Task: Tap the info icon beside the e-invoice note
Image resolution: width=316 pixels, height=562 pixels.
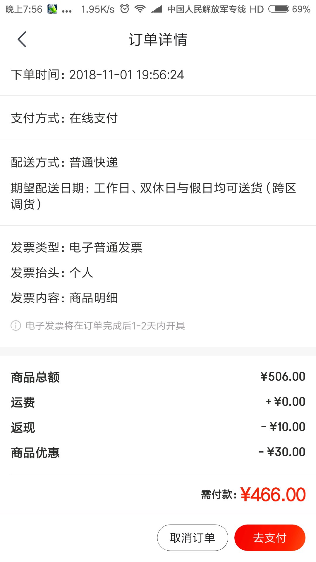Action: coord(16,325)
